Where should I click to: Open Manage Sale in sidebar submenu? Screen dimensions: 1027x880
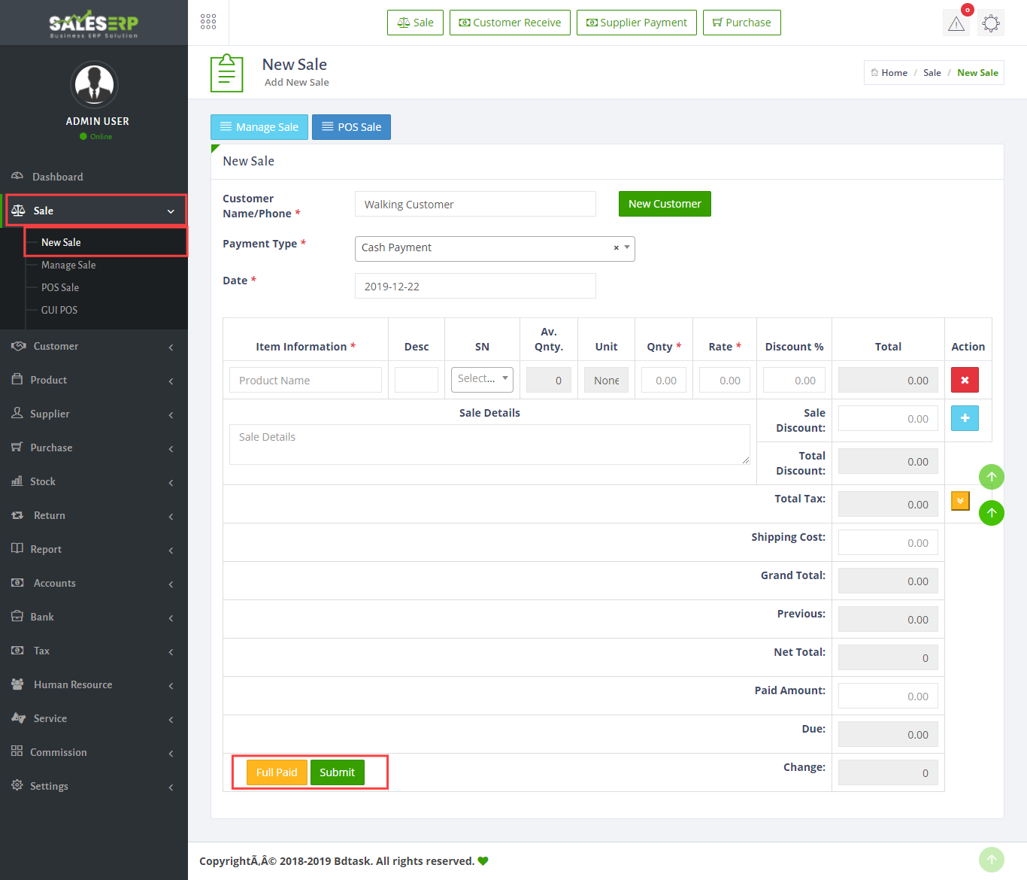[x=68, y=265]
